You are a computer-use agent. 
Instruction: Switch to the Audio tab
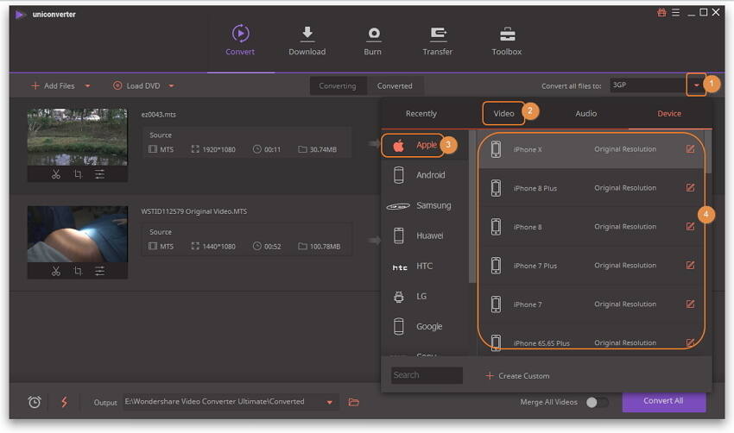[586, 114]
